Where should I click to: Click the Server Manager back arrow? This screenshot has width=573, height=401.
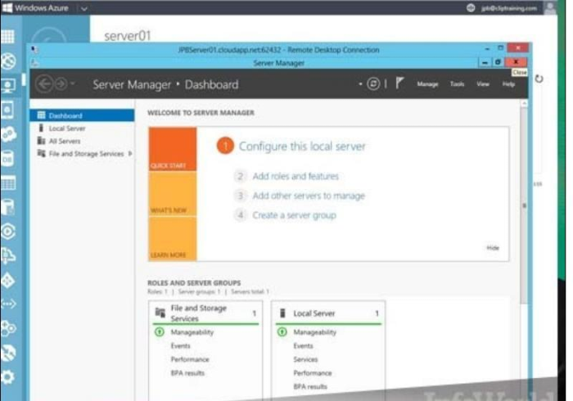tap(44, 84)
